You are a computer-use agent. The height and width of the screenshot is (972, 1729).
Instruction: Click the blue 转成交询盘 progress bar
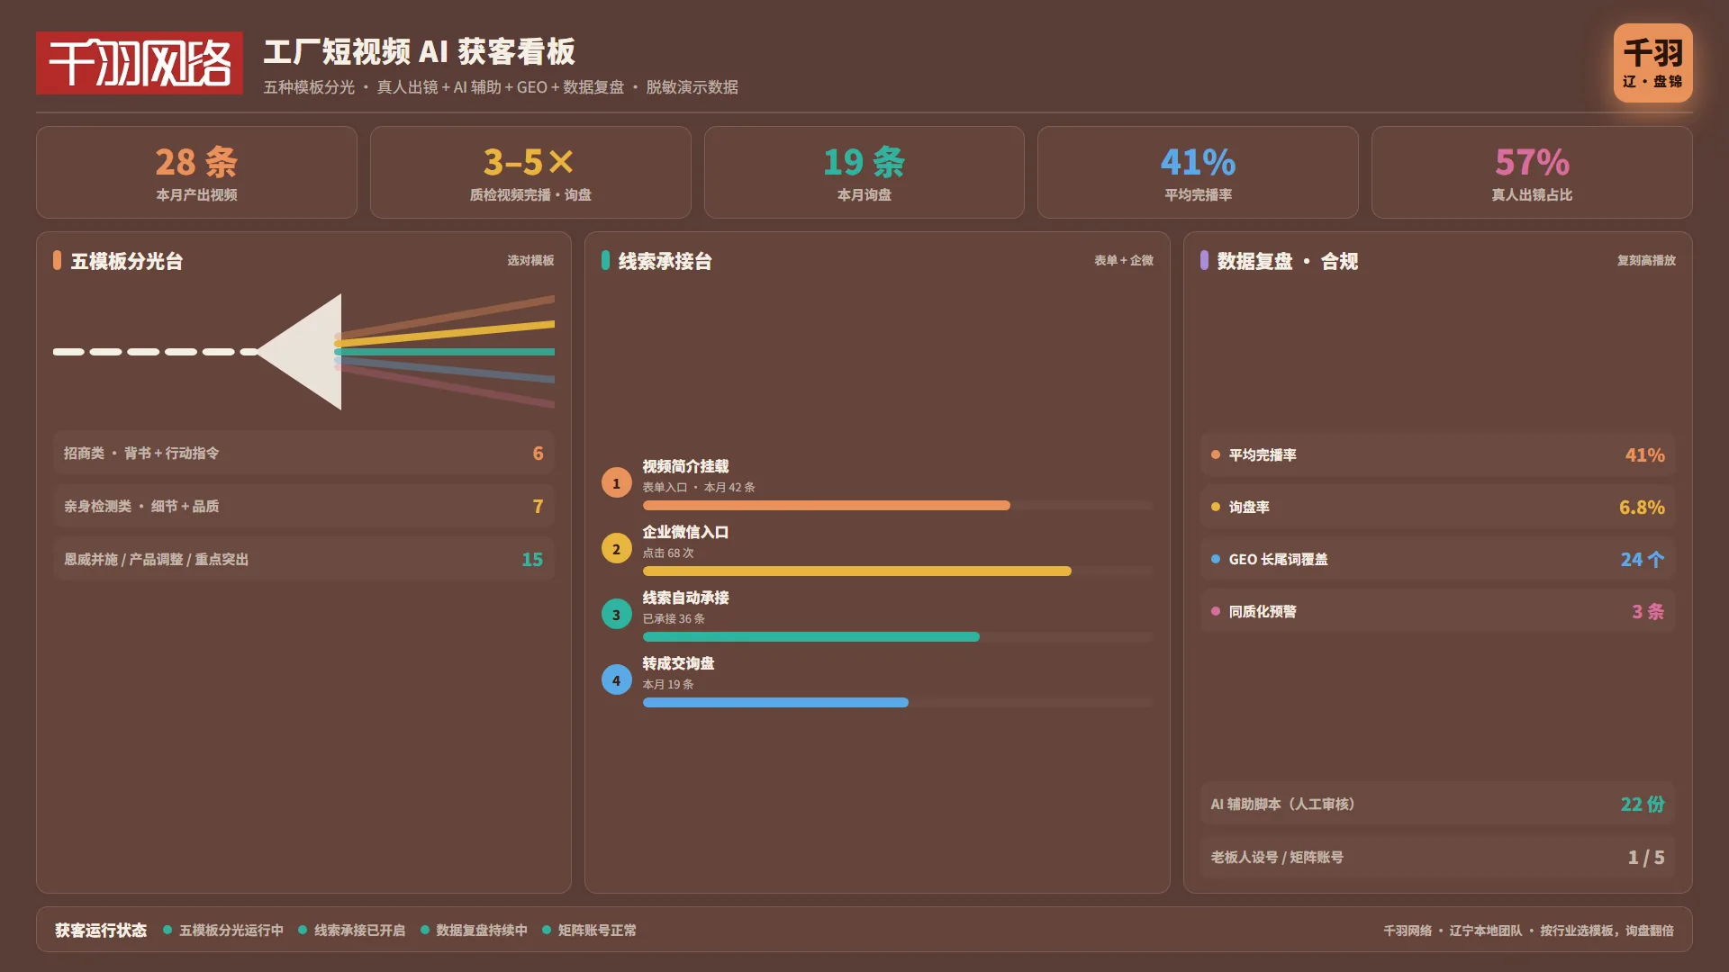pos(775,703)
